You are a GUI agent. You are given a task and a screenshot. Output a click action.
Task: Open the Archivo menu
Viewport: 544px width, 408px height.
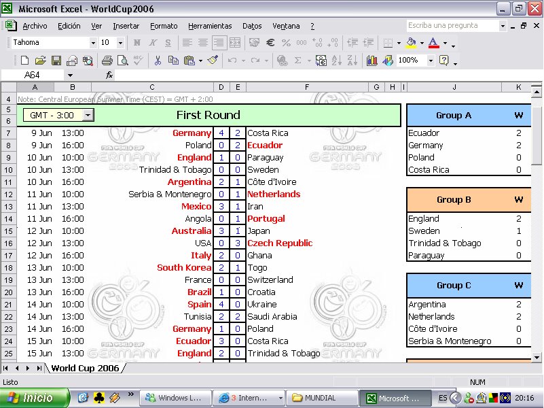[35, 26]
